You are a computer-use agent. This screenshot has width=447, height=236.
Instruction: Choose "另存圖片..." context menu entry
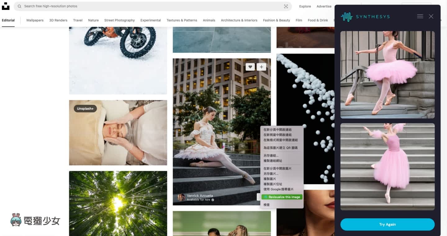coord(271,174)
